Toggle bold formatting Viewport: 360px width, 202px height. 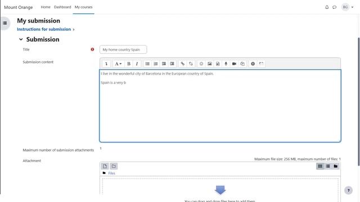pyautogui.click(x=129, y=63)
